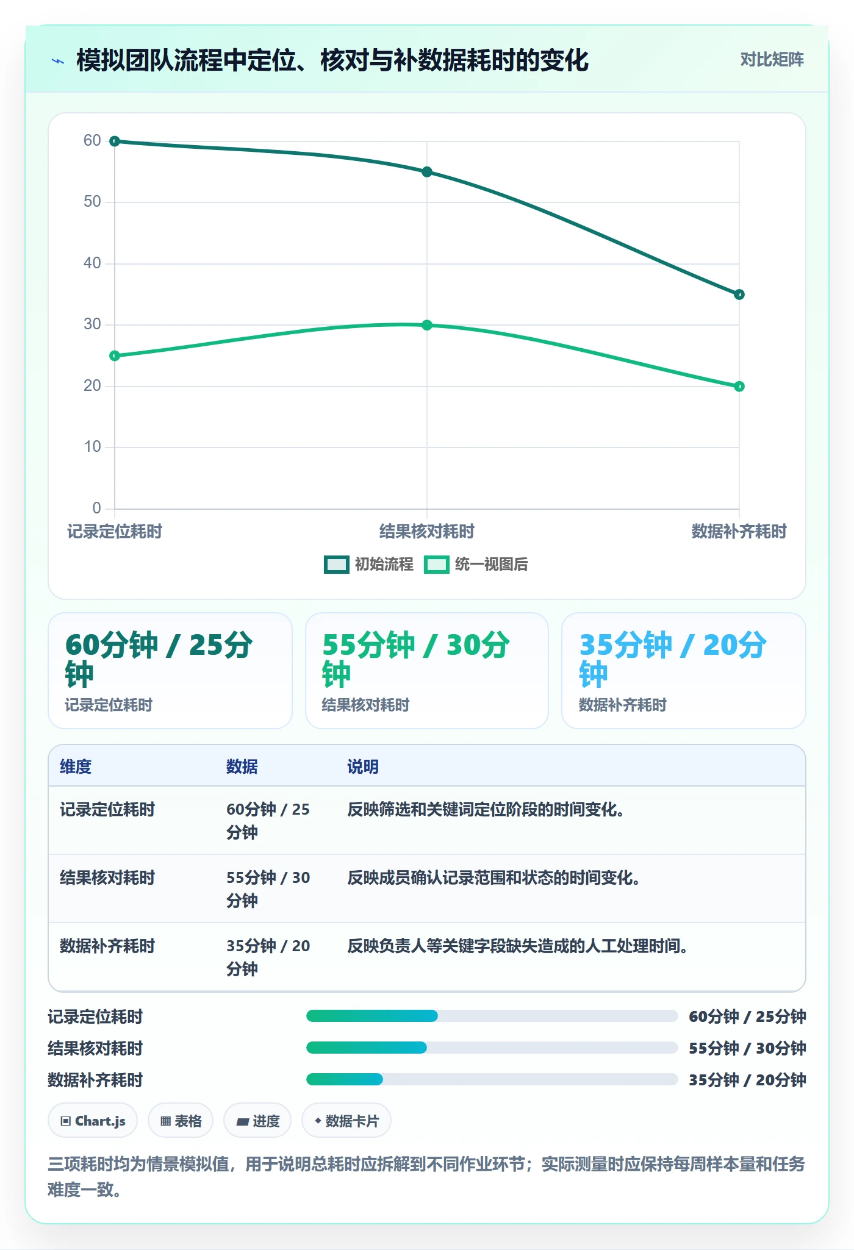Image resolution: width=854 pixels, height=1250 pixels.
Task: Click the y-axis label 60
Action: click(92, 141)
